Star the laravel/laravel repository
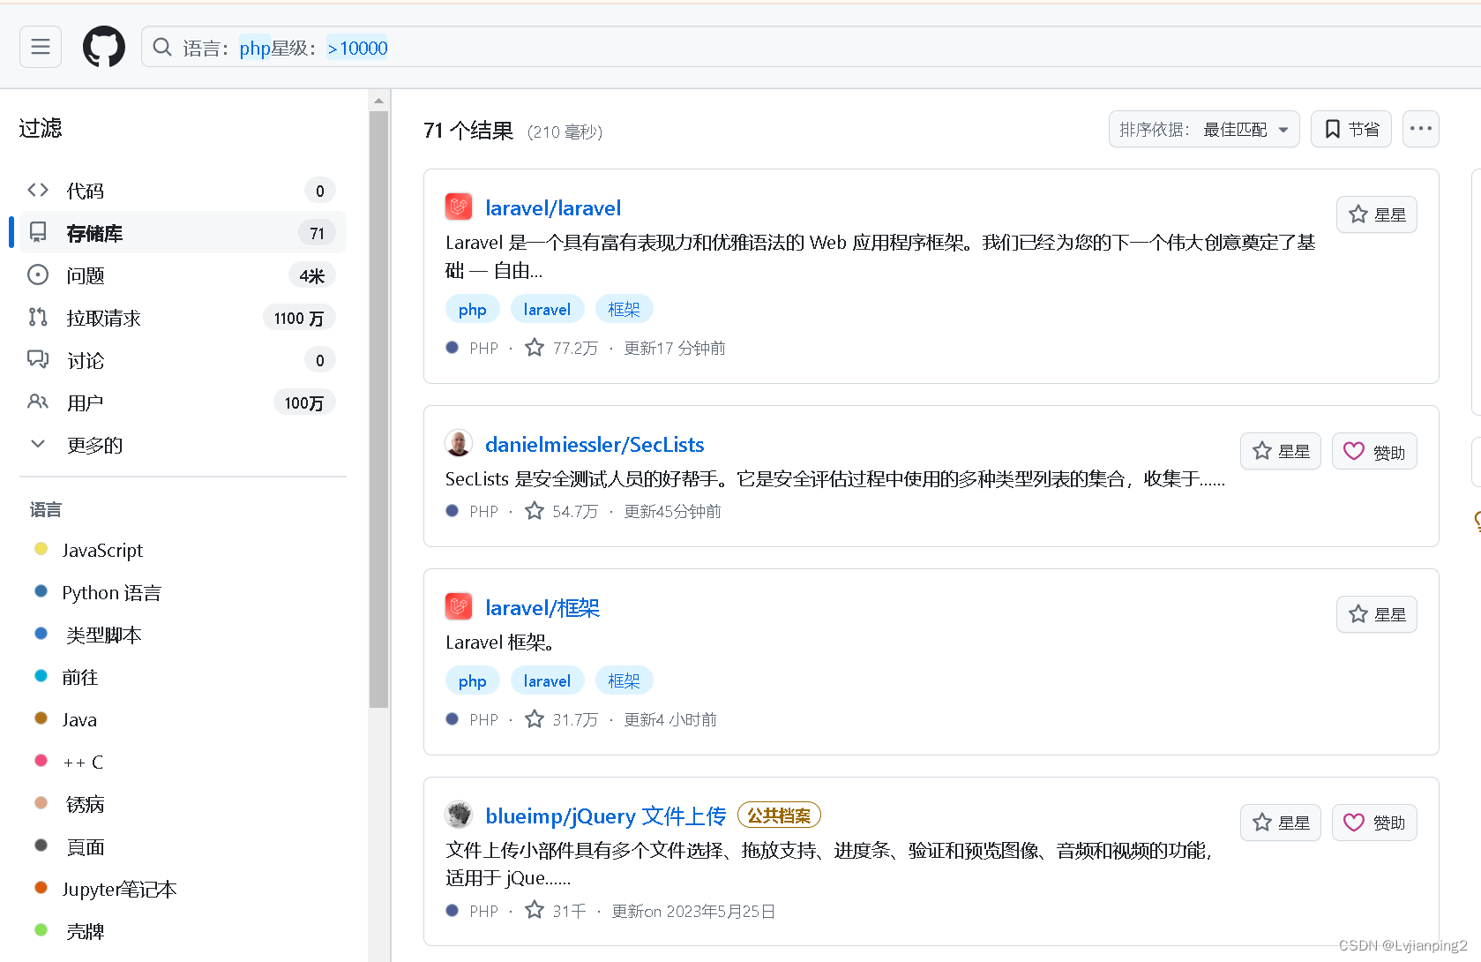Screen dimensions: 1481x962 coord(1377,214)
